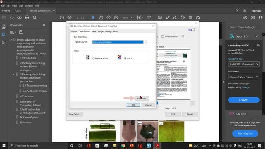Click the Save file toolbar icon
Viewport: 265px width, 149px height.
pos(4,17)
